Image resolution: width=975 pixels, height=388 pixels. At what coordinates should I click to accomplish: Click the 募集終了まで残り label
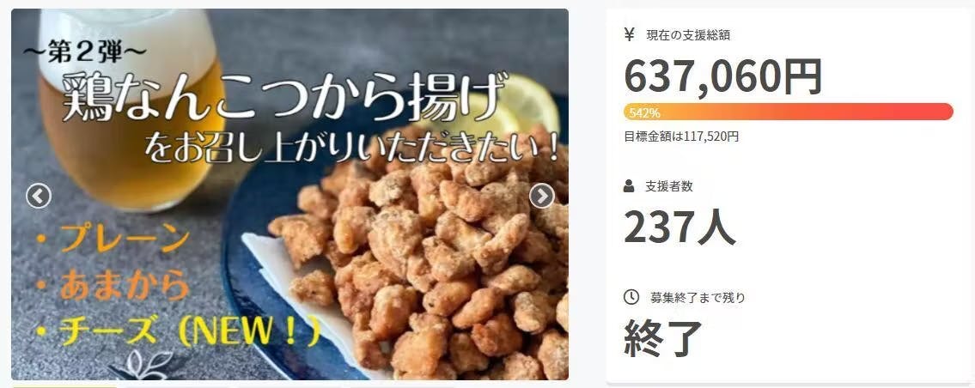(698, 298)
